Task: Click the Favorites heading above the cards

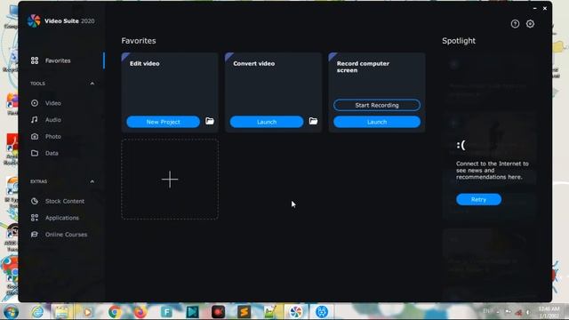Action: (x=139, y=41)
